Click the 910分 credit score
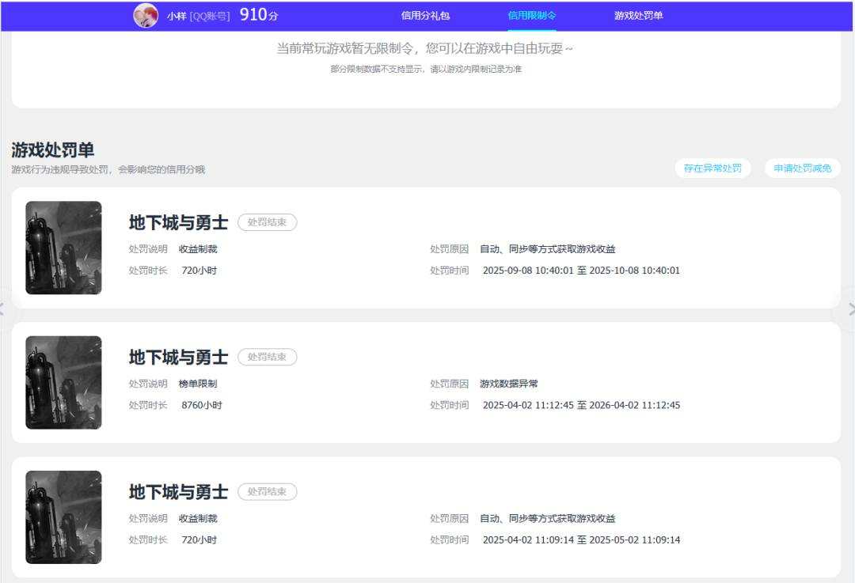855x583 pixels. point(259,15)
